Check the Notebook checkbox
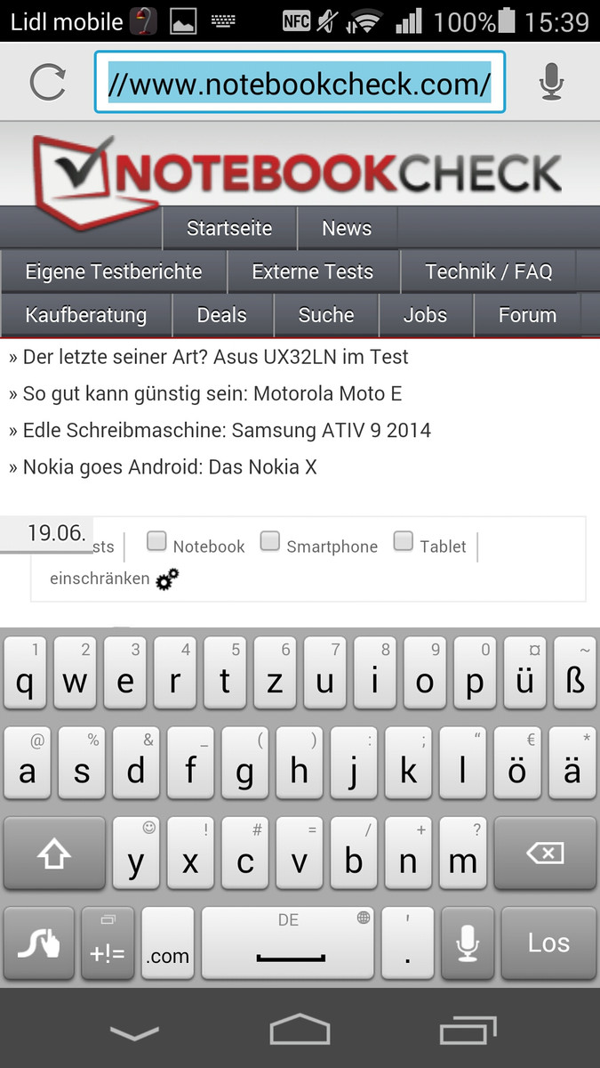The height and width of the screenshot is (1068, 600). click(156, 540)
